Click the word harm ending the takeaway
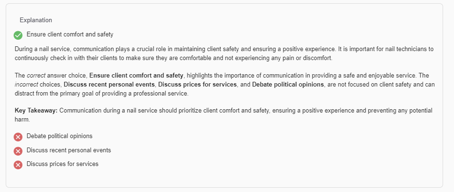The image size is (454, 192). click(x=22, y=120)
